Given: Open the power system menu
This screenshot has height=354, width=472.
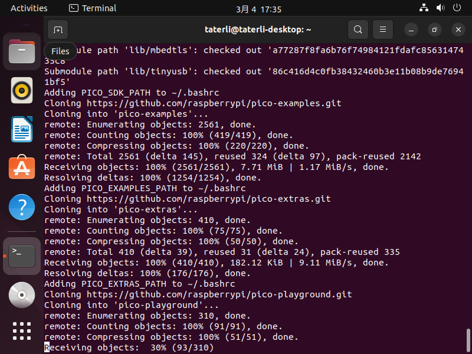Looking at the screenshot, I should 457,8.
